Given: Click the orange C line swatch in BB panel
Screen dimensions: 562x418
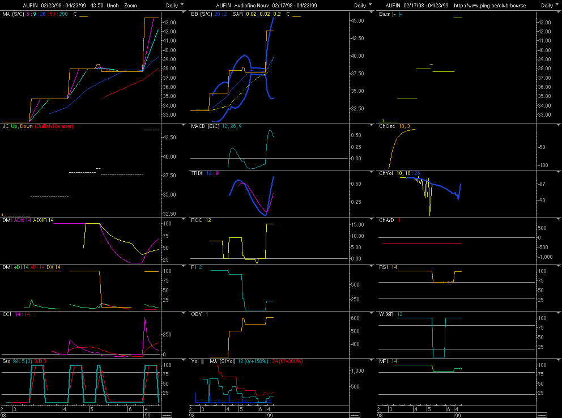Looking at the screenshot, I should pos(297,16).
